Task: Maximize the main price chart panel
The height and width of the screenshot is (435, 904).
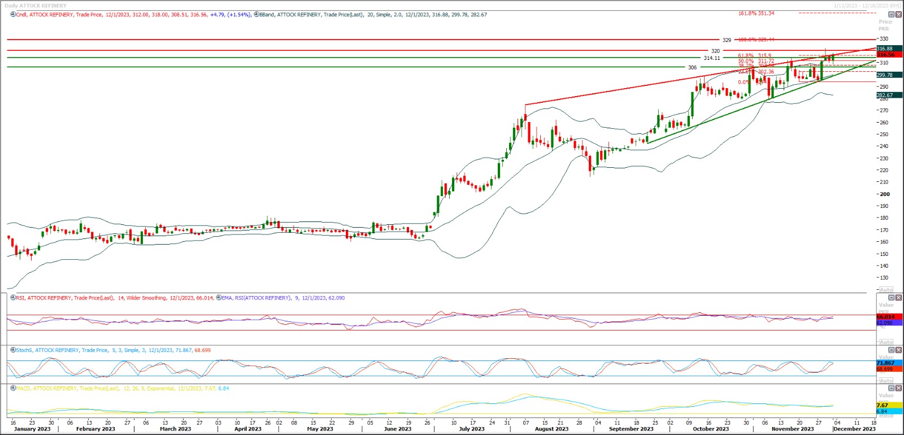Action: (892, 15)
